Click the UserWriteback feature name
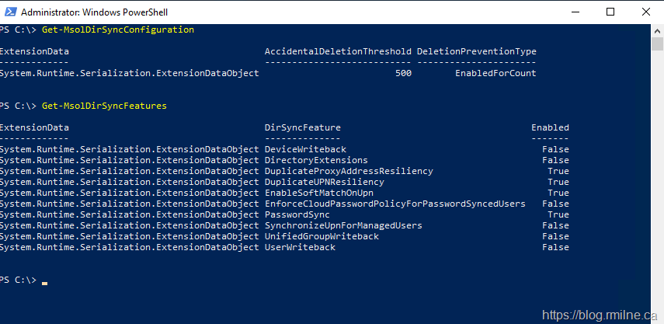Viewport: 664px width, 324px height. pos(300,247)
